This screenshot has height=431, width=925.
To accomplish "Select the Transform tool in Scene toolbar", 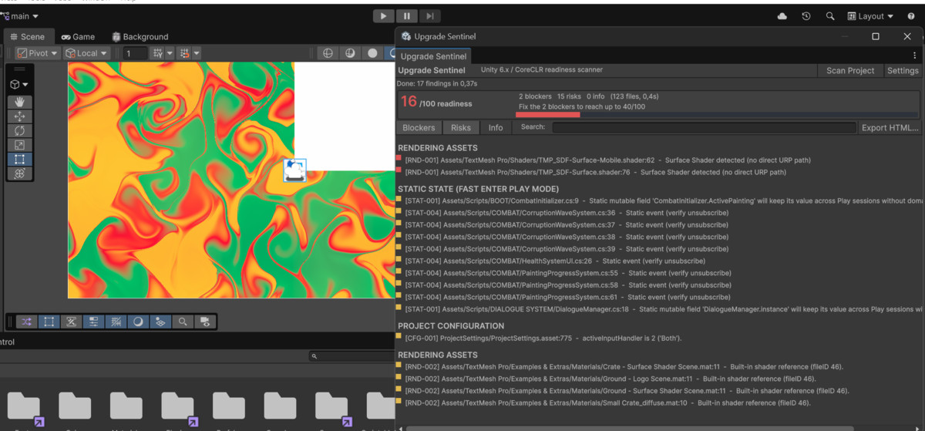I will [x=19, y=173].
